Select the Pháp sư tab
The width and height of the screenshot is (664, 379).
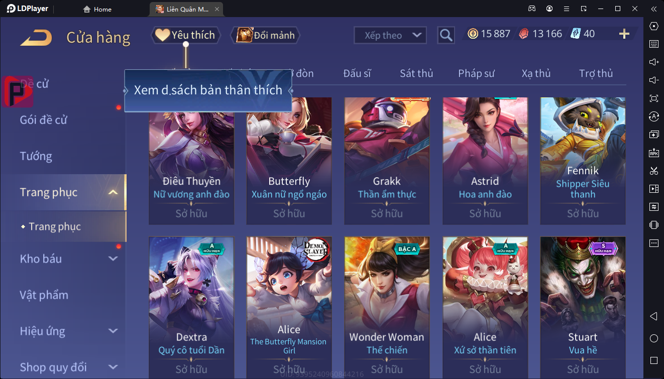click(476, 73)
